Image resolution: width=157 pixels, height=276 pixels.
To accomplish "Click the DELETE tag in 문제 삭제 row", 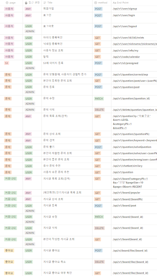I will pos(99,110).
